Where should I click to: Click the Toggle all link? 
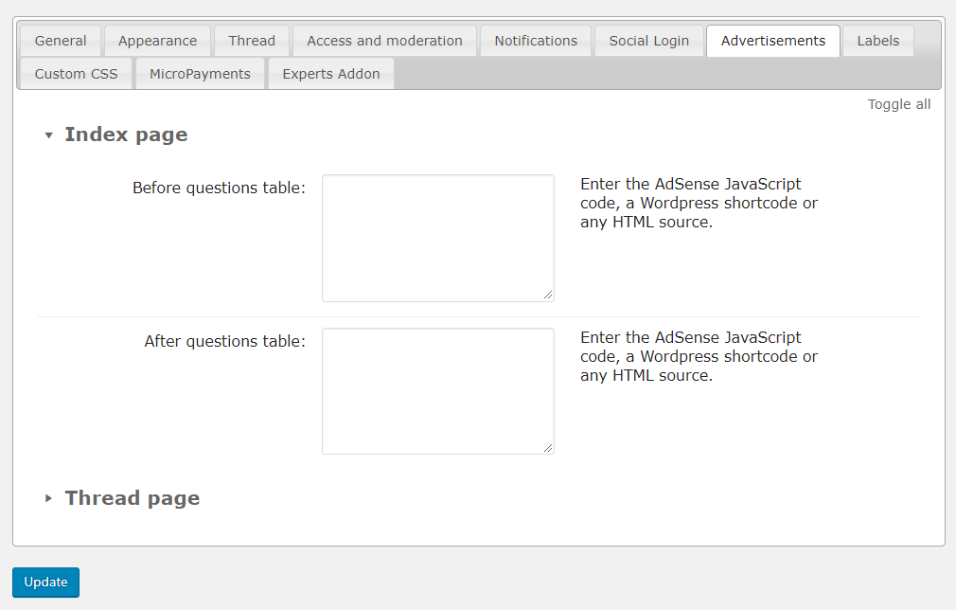point(898,104)
